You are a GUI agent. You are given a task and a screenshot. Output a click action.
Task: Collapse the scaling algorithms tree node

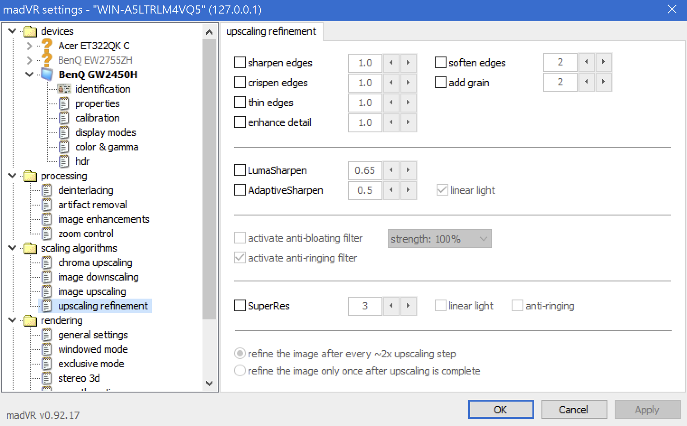(12, 248)
